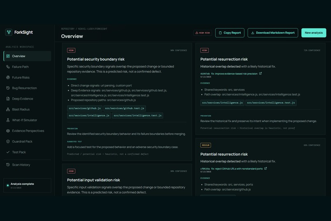This screenshot has height=221, width=331.
Task: Click HIGH badge on security boundary risk card
Action: tap(71, 50)
